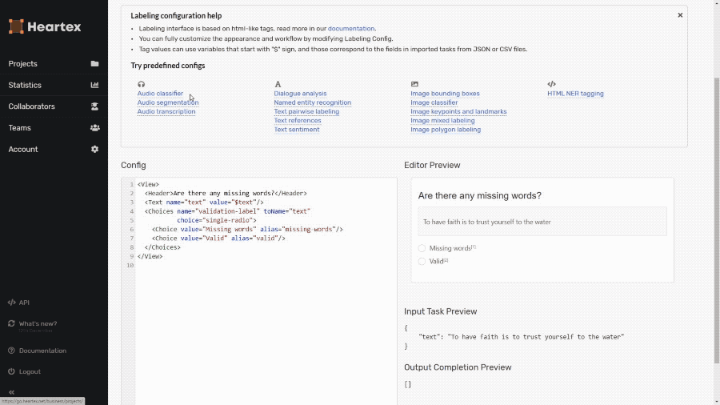Load the Image mixed labeling config
Screen dimensions: 720x405
pyautogui.click(x=442, y=120)
